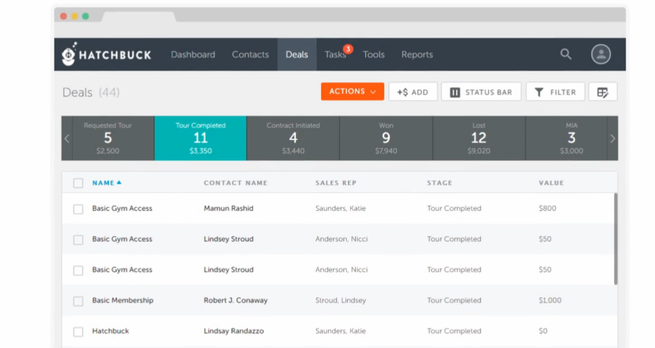Open contact Robert J. Conaway
Screen dimensions: 655x348
click(x=235, y=300)
